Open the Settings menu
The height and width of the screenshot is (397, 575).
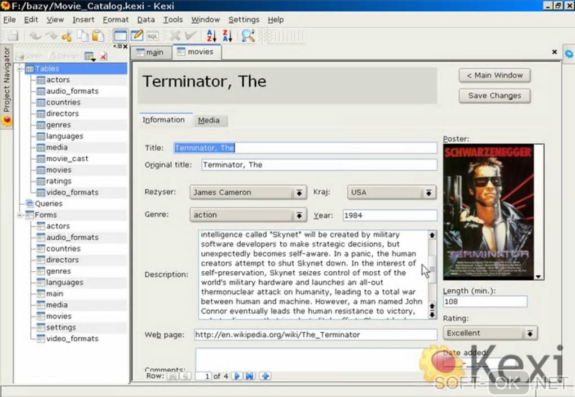click(x=244, y=20)
